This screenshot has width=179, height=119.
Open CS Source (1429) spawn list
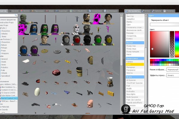8,93
